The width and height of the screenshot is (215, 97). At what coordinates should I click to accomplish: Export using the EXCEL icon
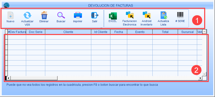113,16
